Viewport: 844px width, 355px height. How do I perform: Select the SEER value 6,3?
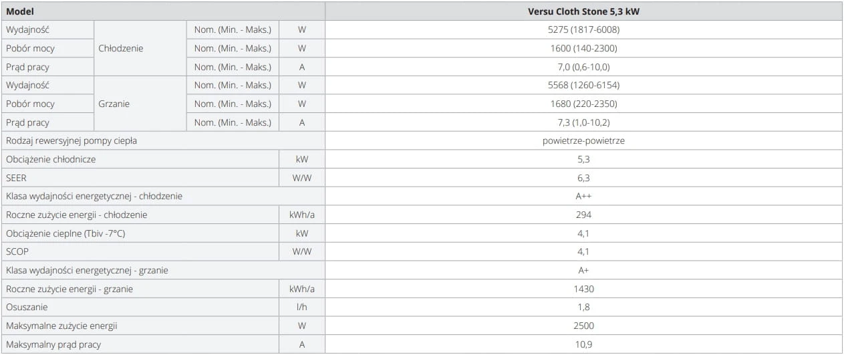pyautogui.click(x=584, y=178)
